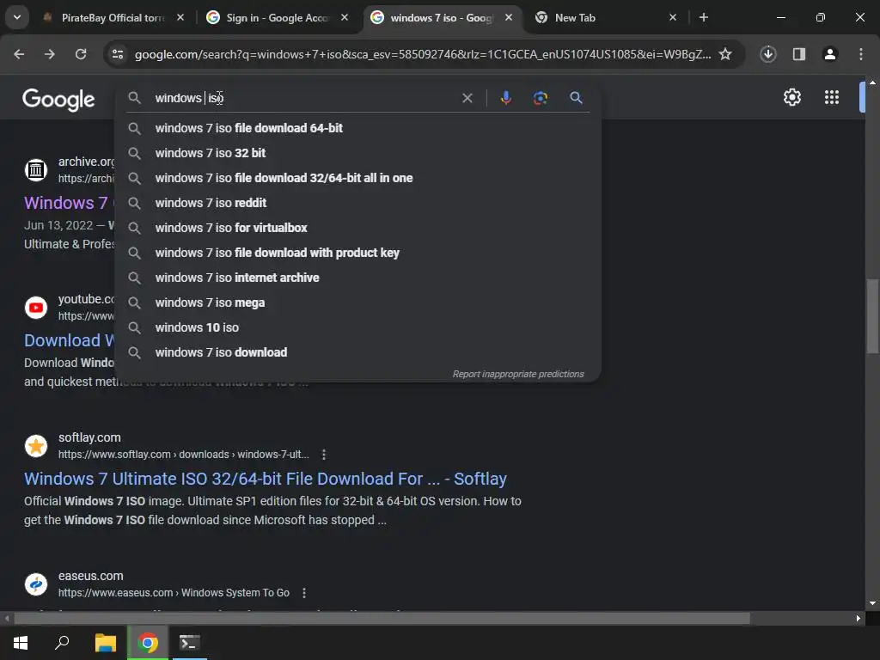880x660 pixels.
Task: Open the tab search dropdown arrow
Action: [17, 17]
